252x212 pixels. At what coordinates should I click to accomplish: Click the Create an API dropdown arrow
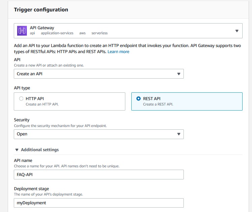point(179,74)
